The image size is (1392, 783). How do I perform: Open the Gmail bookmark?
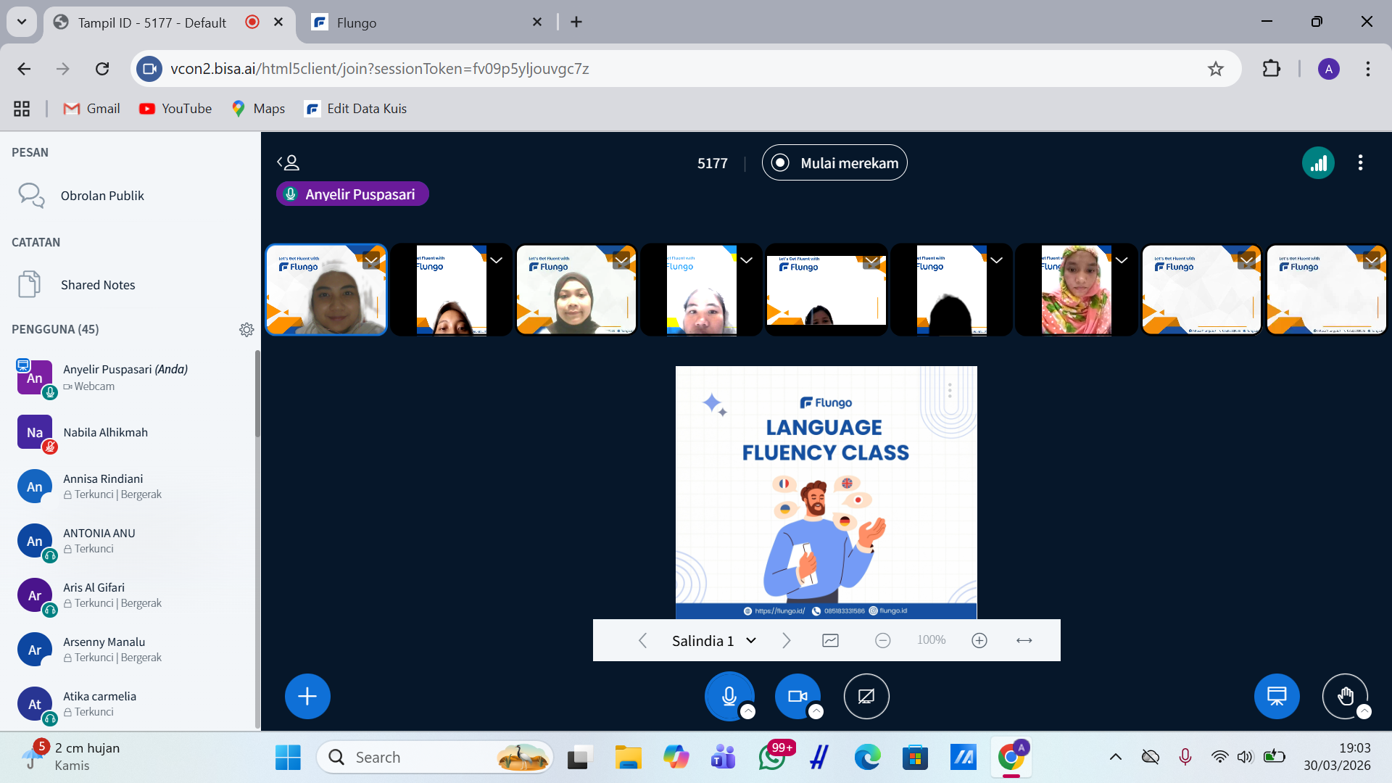click(x=92, y=109)
